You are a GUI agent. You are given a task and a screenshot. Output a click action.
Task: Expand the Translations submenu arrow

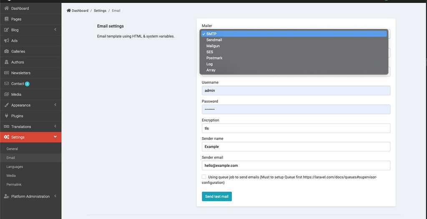pos(55,127)
